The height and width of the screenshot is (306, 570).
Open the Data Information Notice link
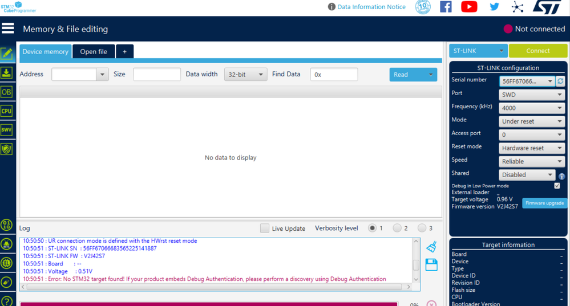point(371,7)
